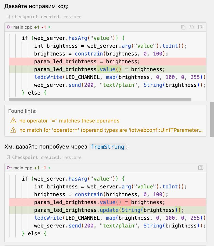Click warning icon beside 'no operator "="' lint

(13, 121)
